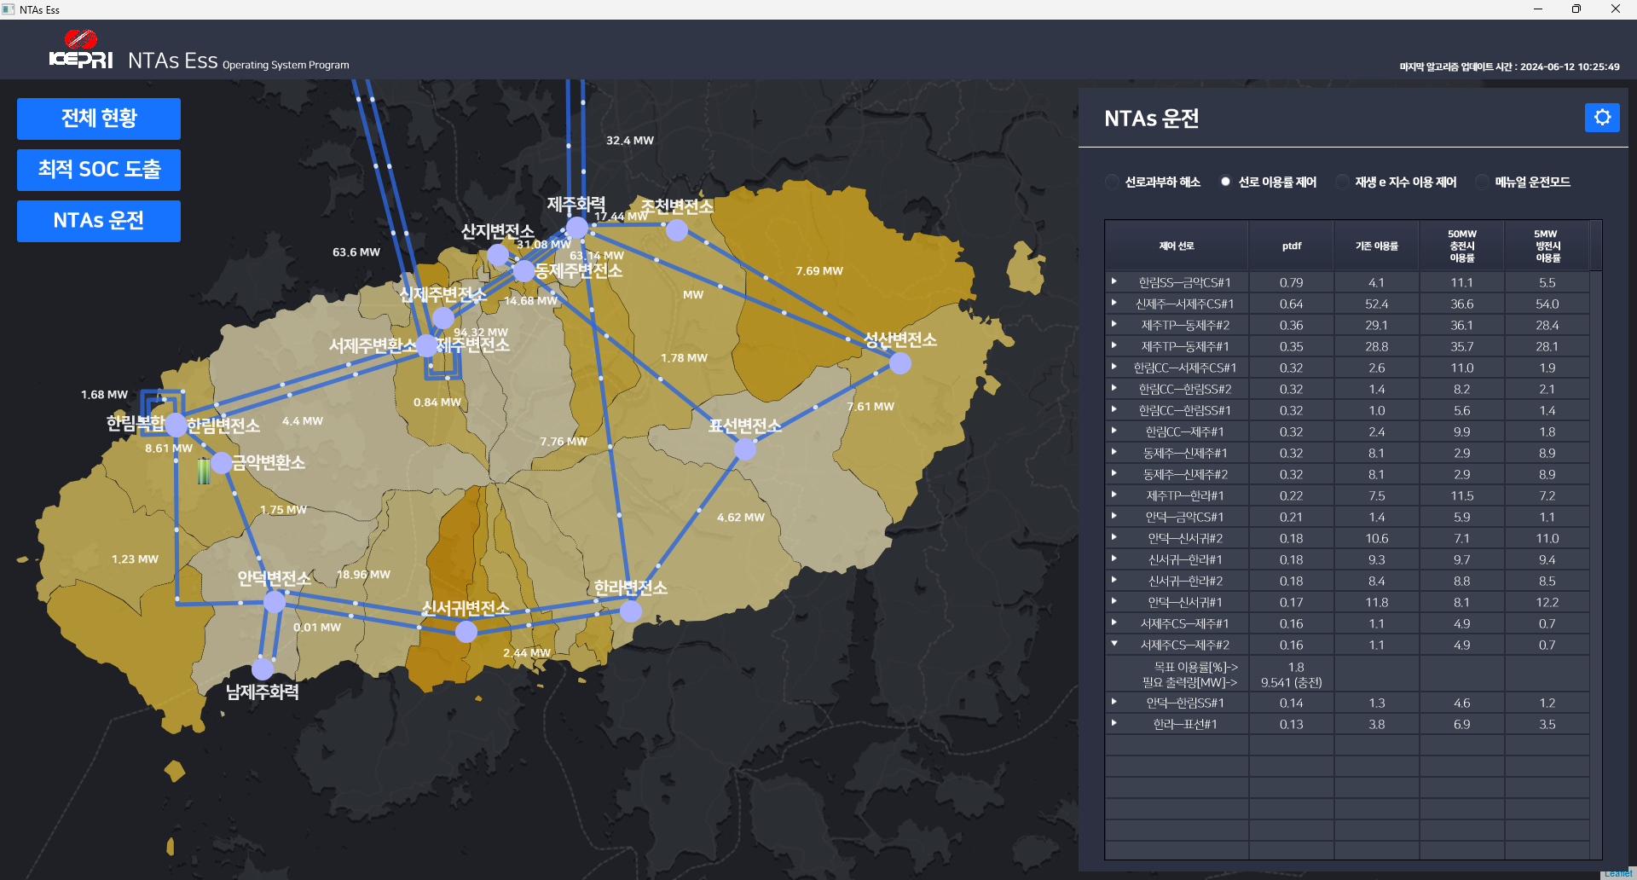Click the KEPRI logo

[81, 49]
